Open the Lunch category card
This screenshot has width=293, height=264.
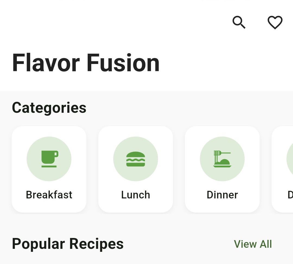(x=136, y=169)
